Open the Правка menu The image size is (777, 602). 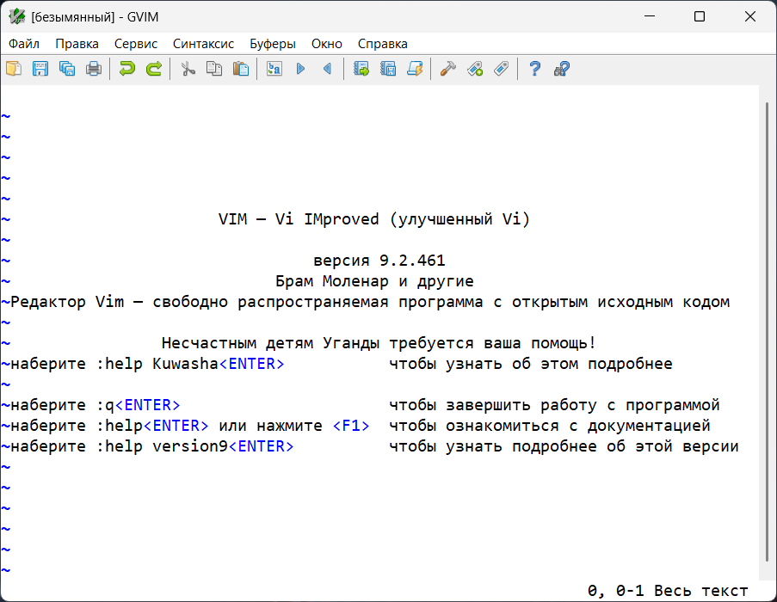click(x=77, y=44)
